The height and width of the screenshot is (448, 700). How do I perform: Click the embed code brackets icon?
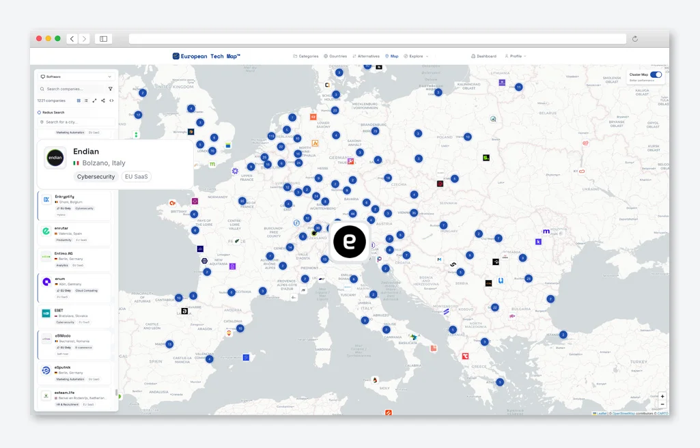pos(111,101)
